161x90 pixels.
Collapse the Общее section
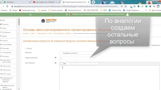[x=28, y=48]
